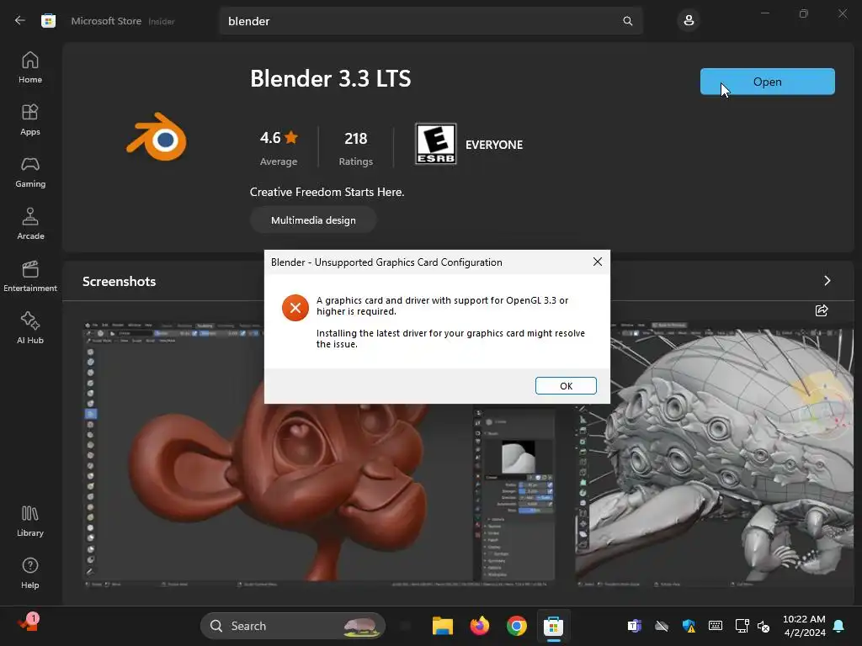Open the Library in sidebar
Screen dimensions: 862x646
point(30,521)
